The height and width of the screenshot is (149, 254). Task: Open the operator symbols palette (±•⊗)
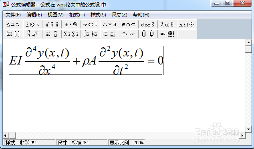pos(71,24)
